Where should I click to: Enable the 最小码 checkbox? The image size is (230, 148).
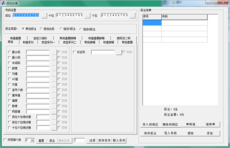point(9,57)
